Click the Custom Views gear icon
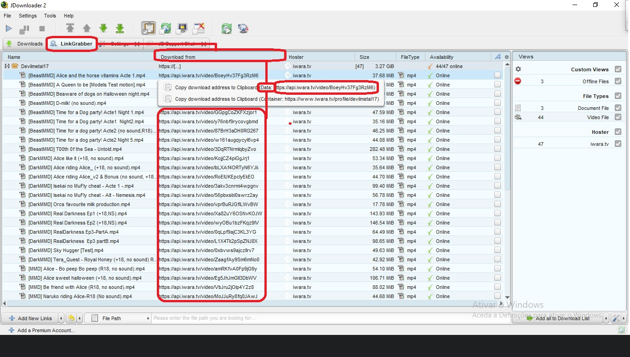 pyautogui.click(x=518, y=69)
